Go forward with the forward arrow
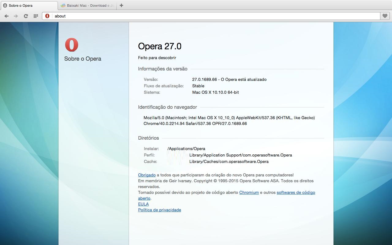The image size is (392, 245). click(x=16, y=16)
